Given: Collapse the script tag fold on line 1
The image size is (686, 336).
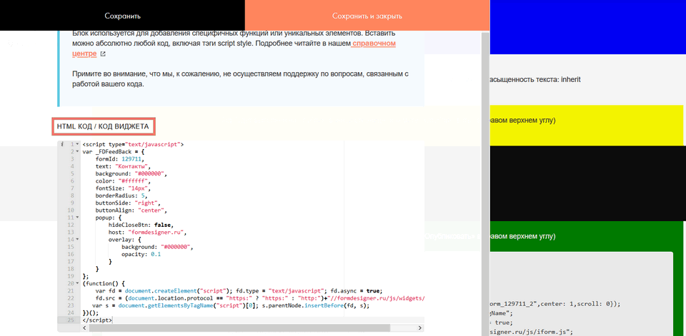Looking at the screenshot, I should click(77, 144).
